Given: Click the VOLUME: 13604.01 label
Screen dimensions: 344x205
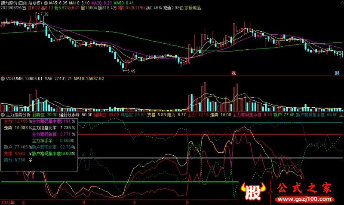Looking at the screenshot, I should point(24,79).
